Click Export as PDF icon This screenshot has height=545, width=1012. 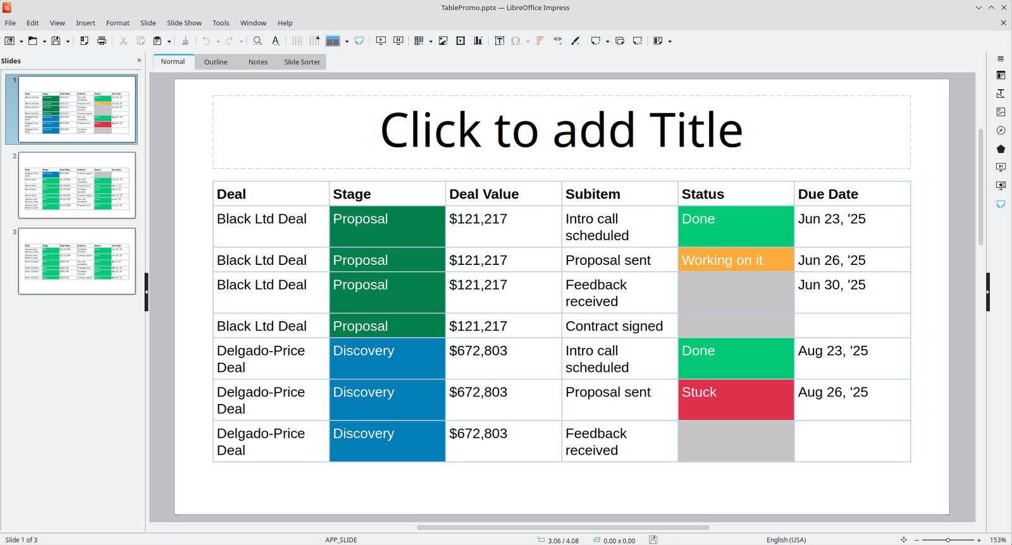[x=84, y=40]
